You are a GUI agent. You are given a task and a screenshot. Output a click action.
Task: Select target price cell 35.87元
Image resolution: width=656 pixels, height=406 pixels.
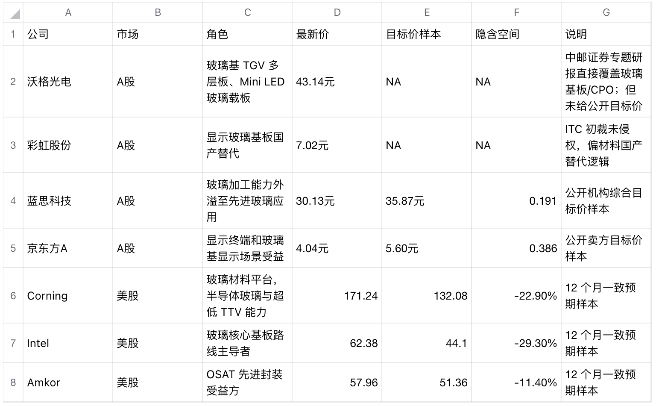point(427,201)
